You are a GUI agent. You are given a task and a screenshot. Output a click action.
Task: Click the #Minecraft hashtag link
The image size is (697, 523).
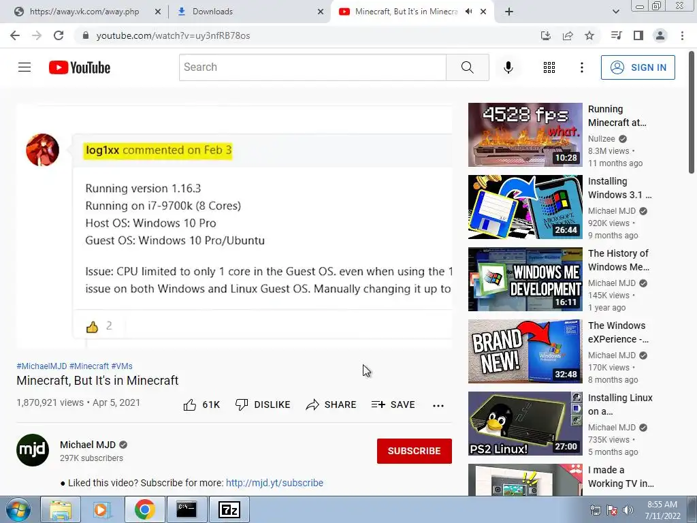click(x=89, y=366)
